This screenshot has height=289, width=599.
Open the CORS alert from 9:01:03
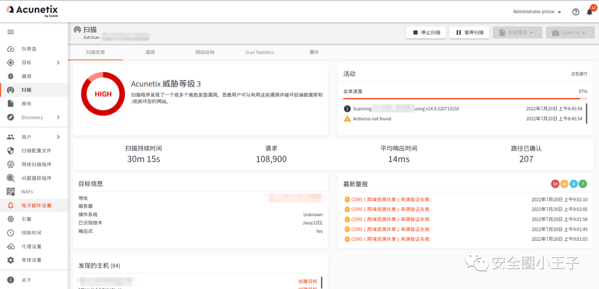pos(390,239)
